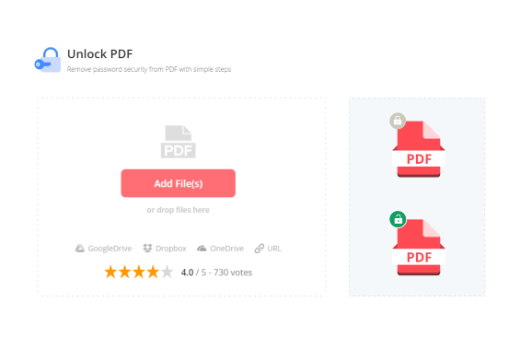Click the Dropbox logo icon

click(x=147, y=249)
